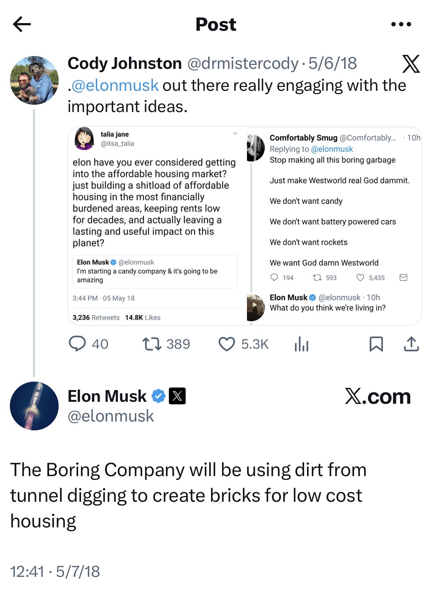Screen dimensions: 432x597
Task: Tap the 12:41 · 5/7/18 timestamp
Action: coord(55,571)
